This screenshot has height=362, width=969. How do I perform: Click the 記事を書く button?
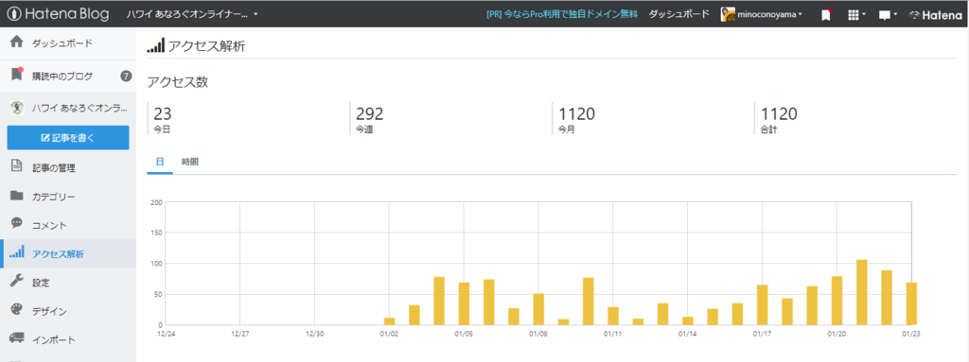tap(68, 138)
